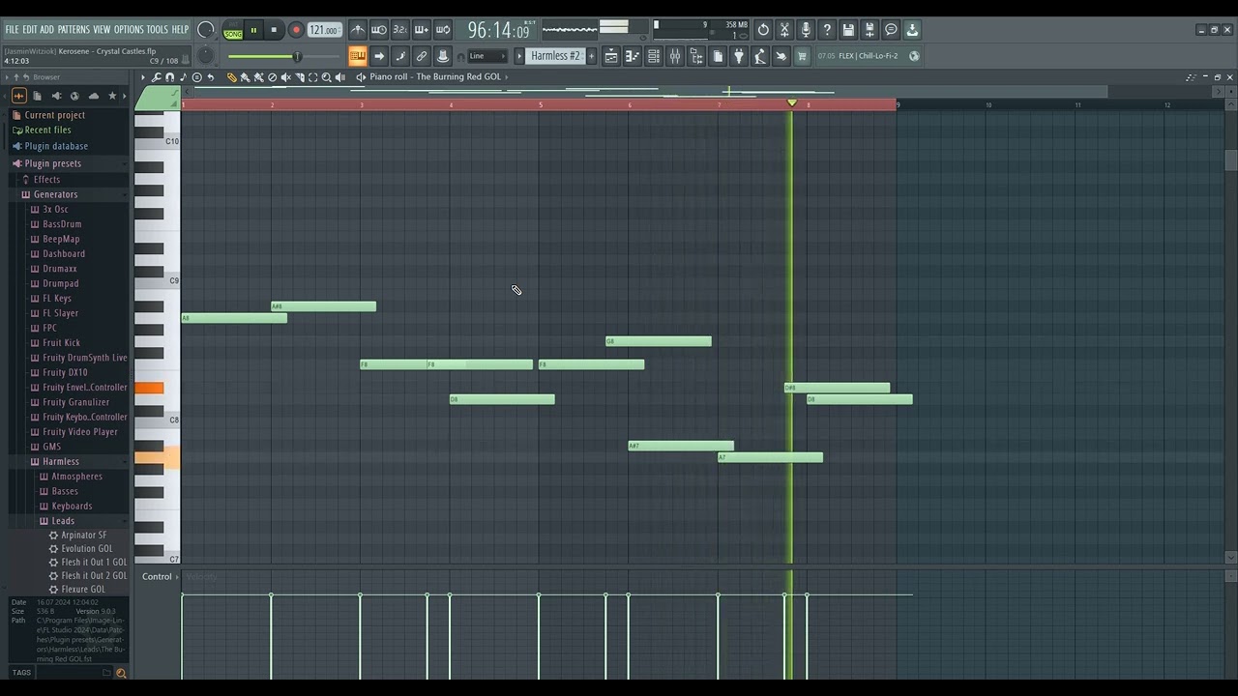
Task: Open the content library shopping cart
Action: [x=802, y=56]
